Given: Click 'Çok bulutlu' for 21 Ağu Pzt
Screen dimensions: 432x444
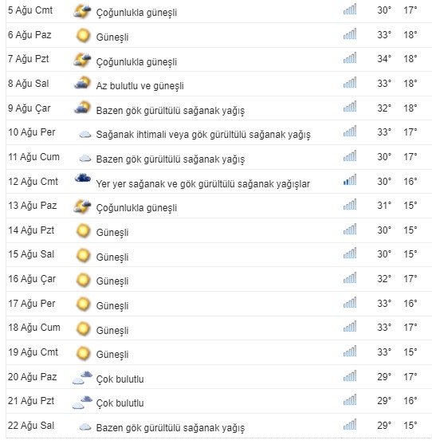Looking at the screenshot, I should click(120, 403).
